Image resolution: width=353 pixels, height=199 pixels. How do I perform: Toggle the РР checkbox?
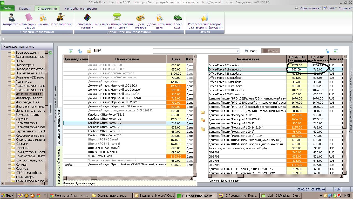point(96,51)
